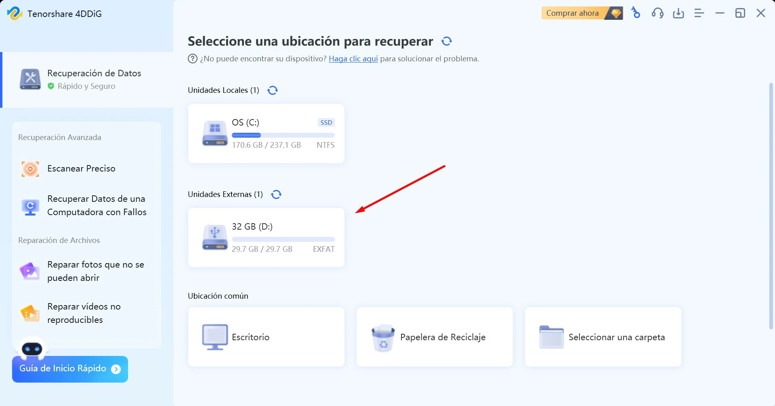Close the 4DDiG window

click(x=761, y=13)
